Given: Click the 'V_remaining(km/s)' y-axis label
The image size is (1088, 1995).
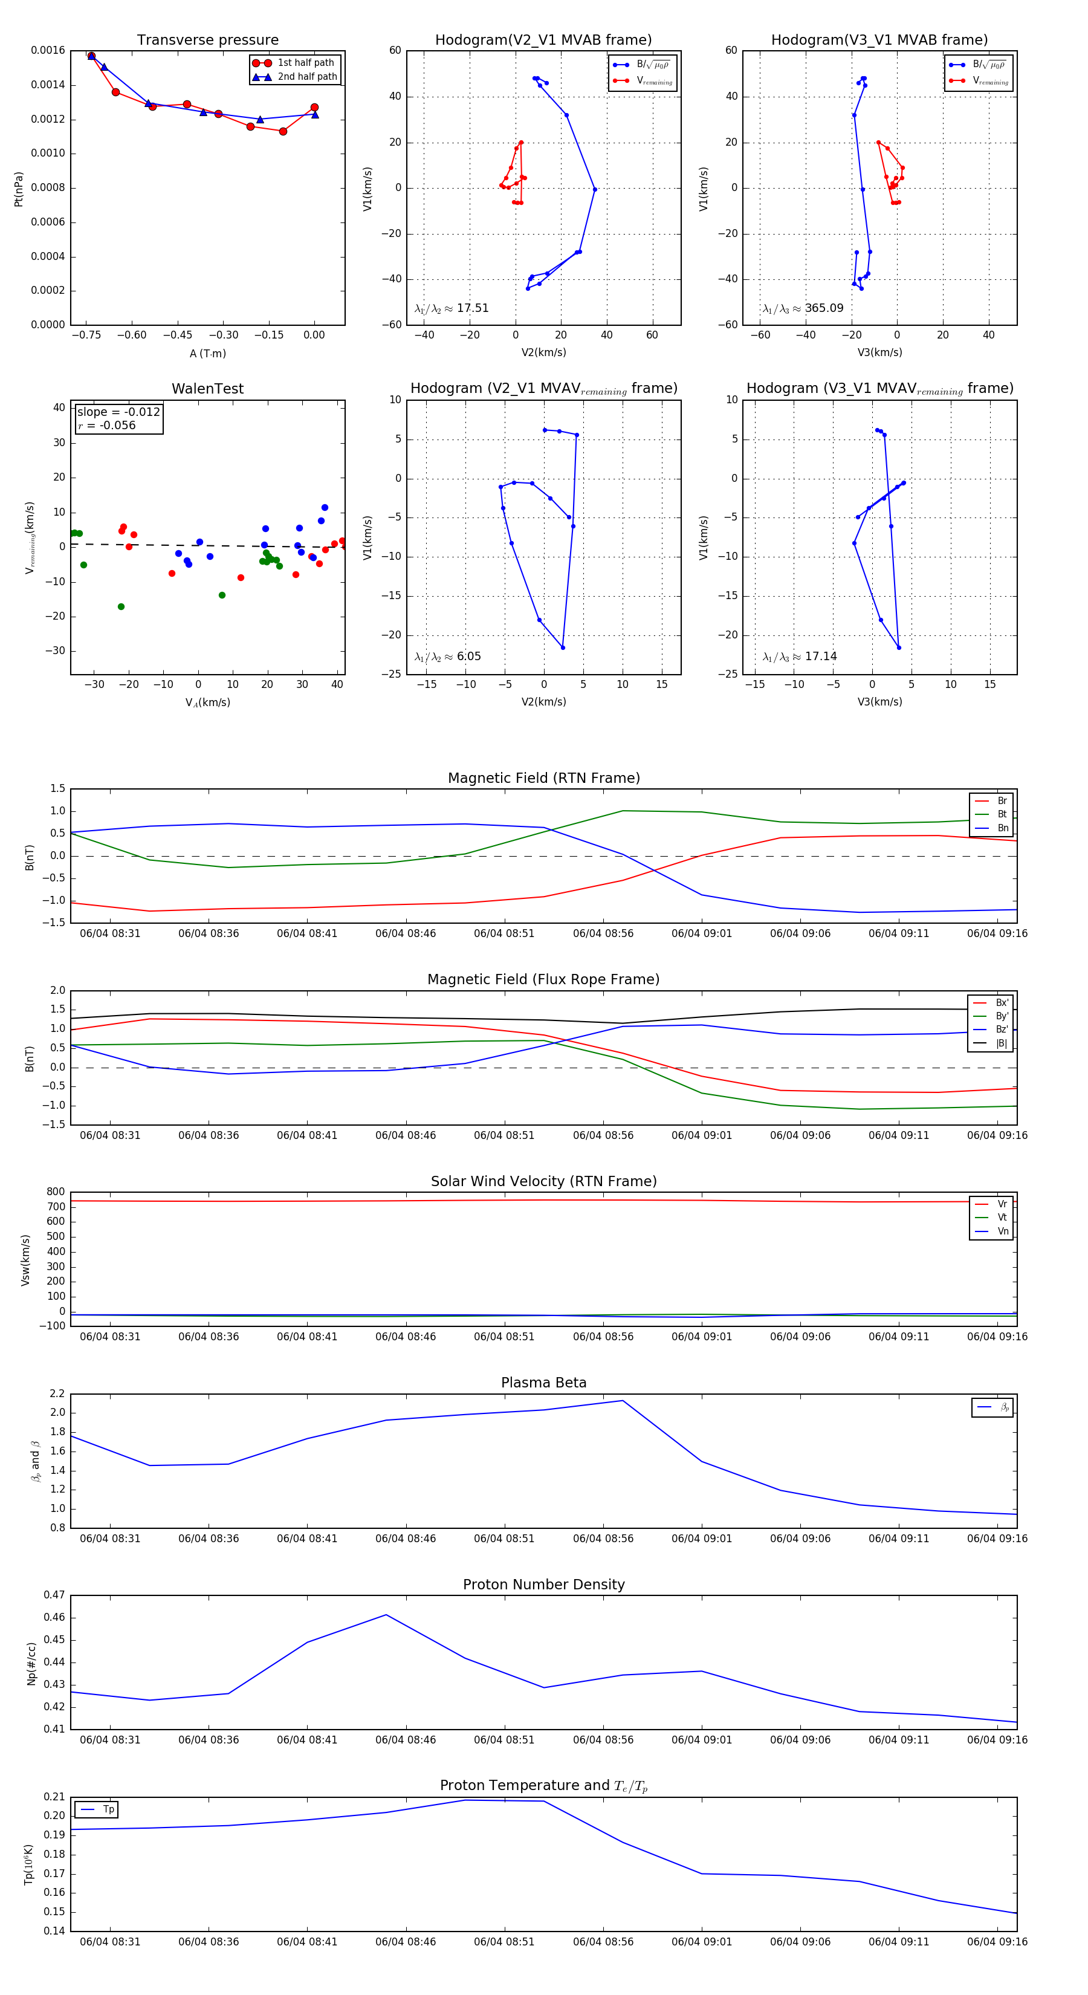Looking at the screenshot, I should coord(30,537).
